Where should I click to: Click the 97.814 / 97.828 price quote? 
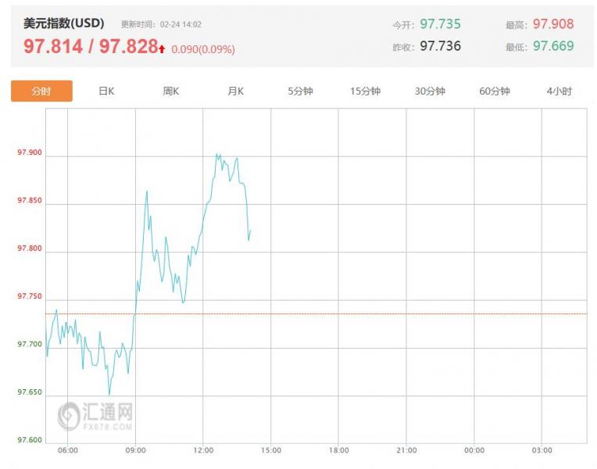[91, 46]
